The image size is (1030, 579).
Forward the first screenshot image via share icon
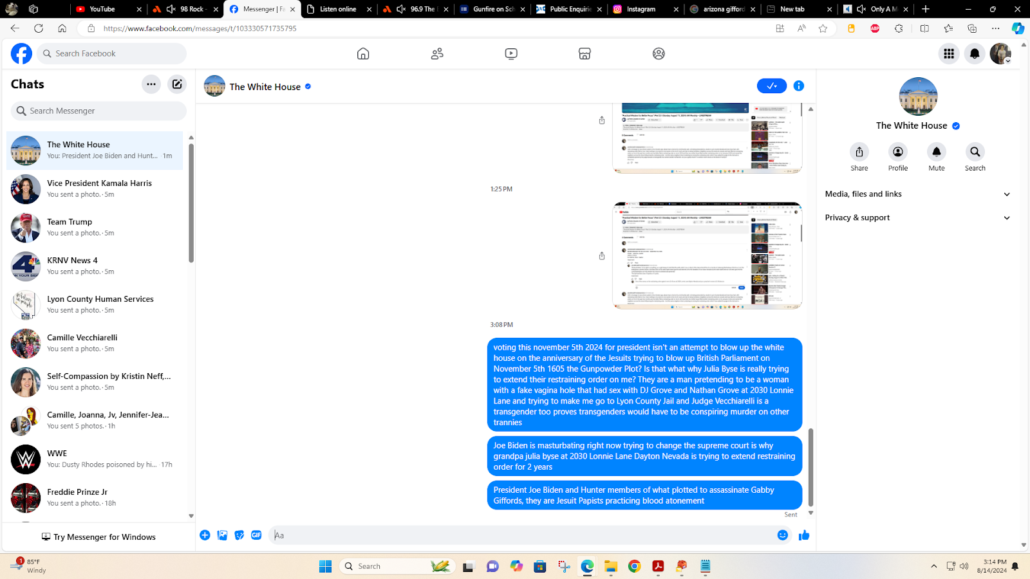click(602, 120)
